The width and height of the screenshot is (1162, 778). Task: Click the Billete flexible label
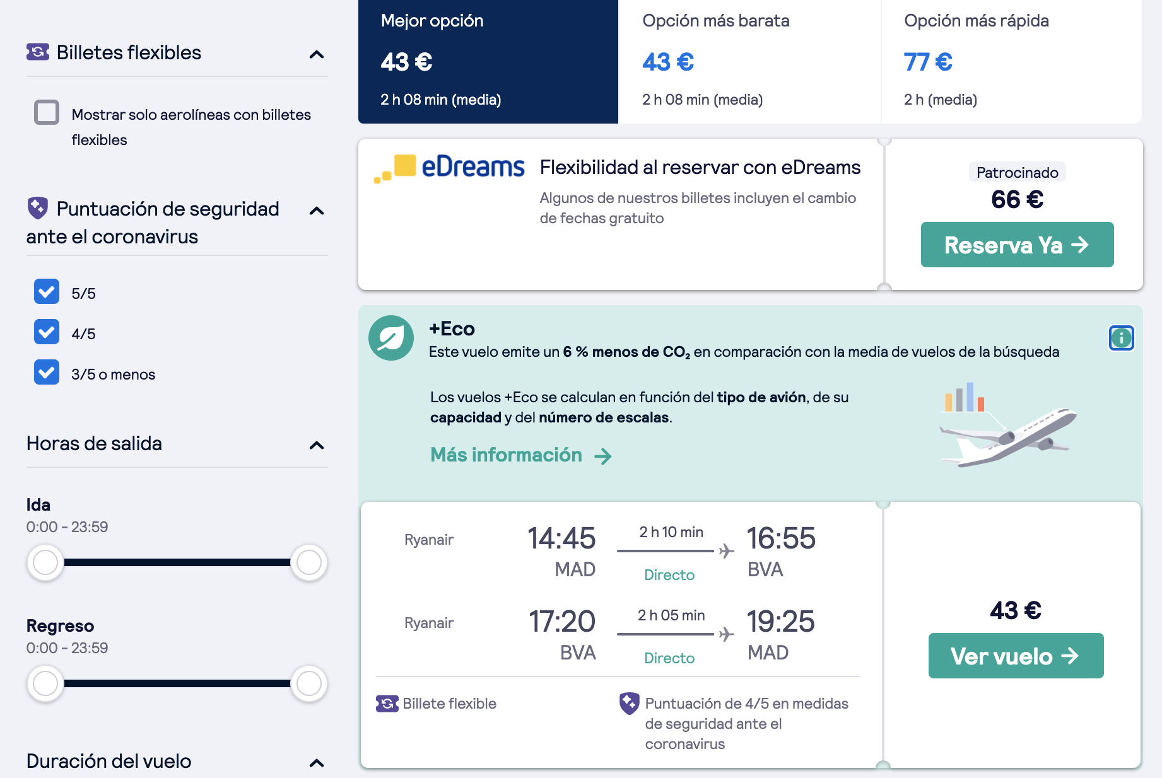point(449,704)
